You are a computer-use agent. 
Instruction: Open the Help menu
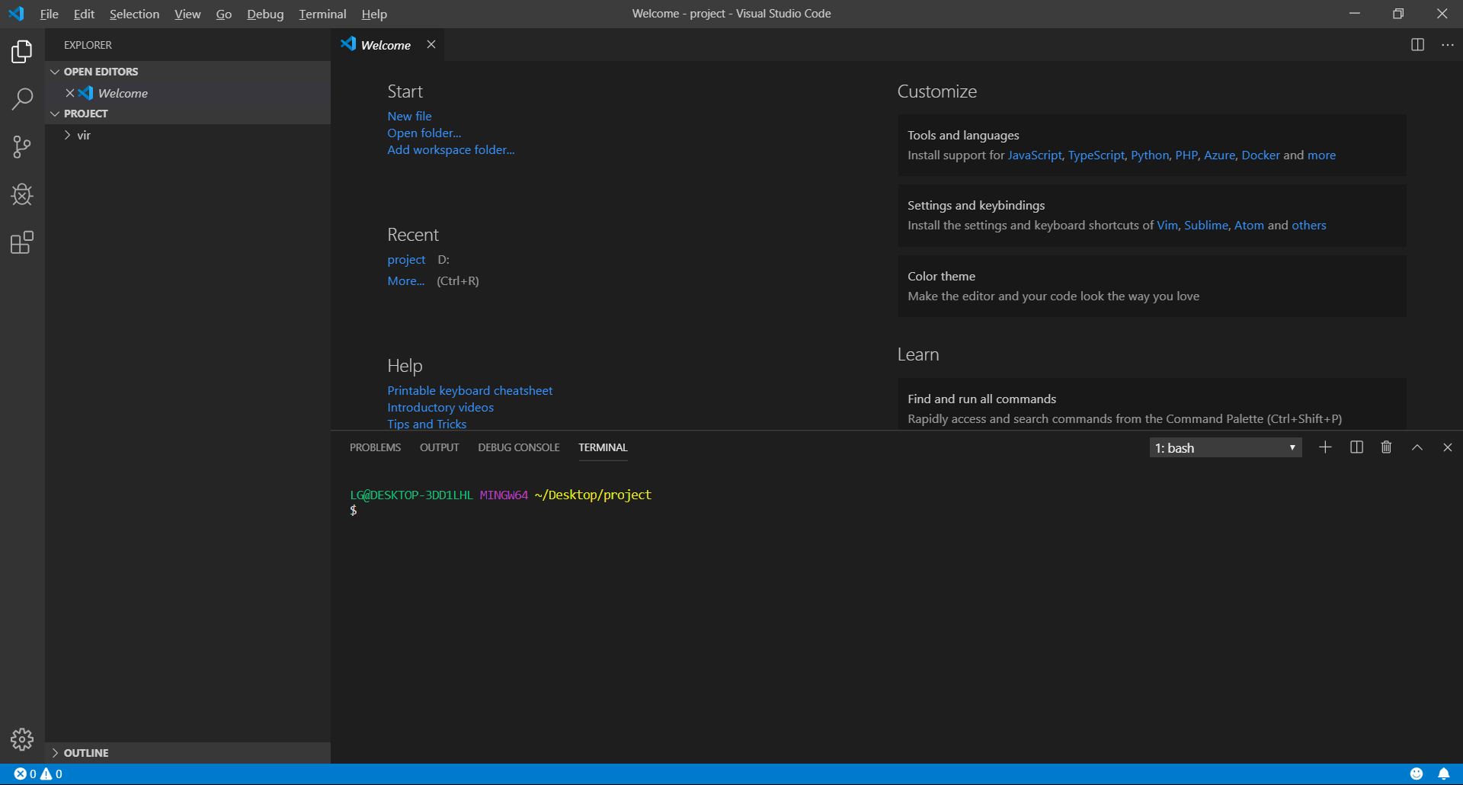[x=374, y=14]
